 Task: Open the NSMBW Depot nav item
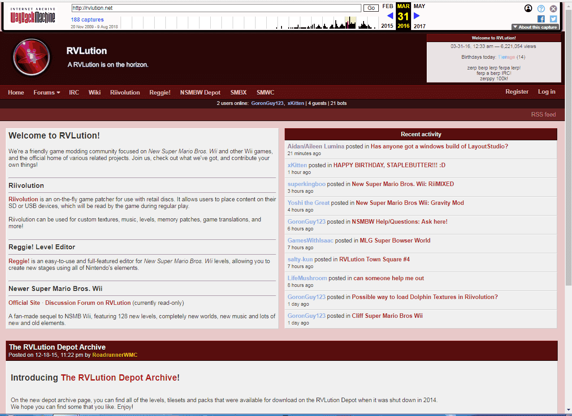tap(200, 92)
